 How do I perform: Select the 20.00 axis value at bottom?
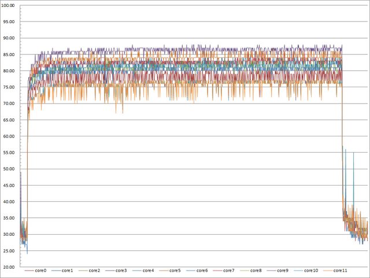[10, 268]
